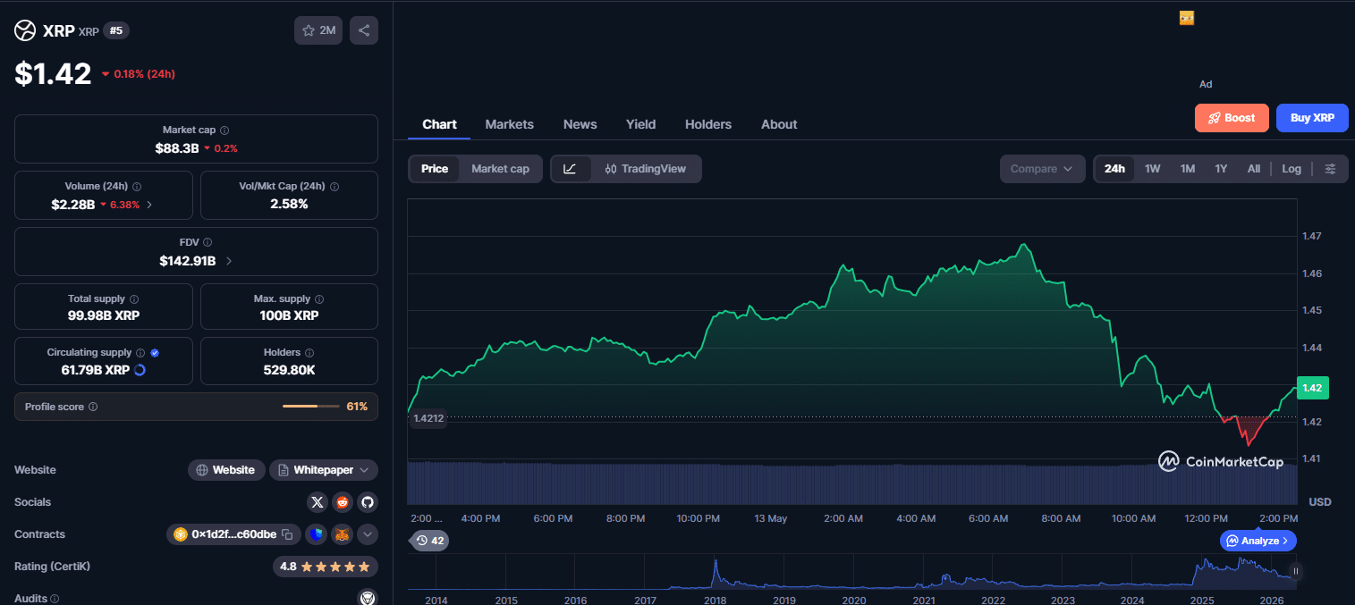This screenshot has width=1355, height=605.
Task: Click Holders info icon
Action: (x=309, y=353)
